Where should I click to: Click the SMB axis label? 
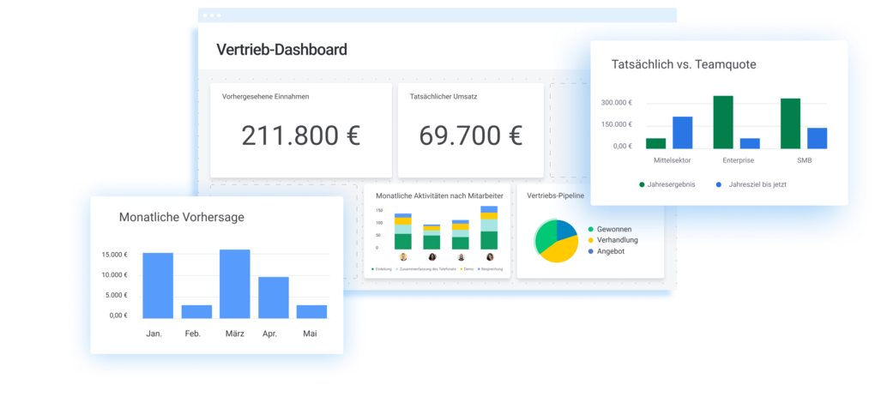(805, 160)
